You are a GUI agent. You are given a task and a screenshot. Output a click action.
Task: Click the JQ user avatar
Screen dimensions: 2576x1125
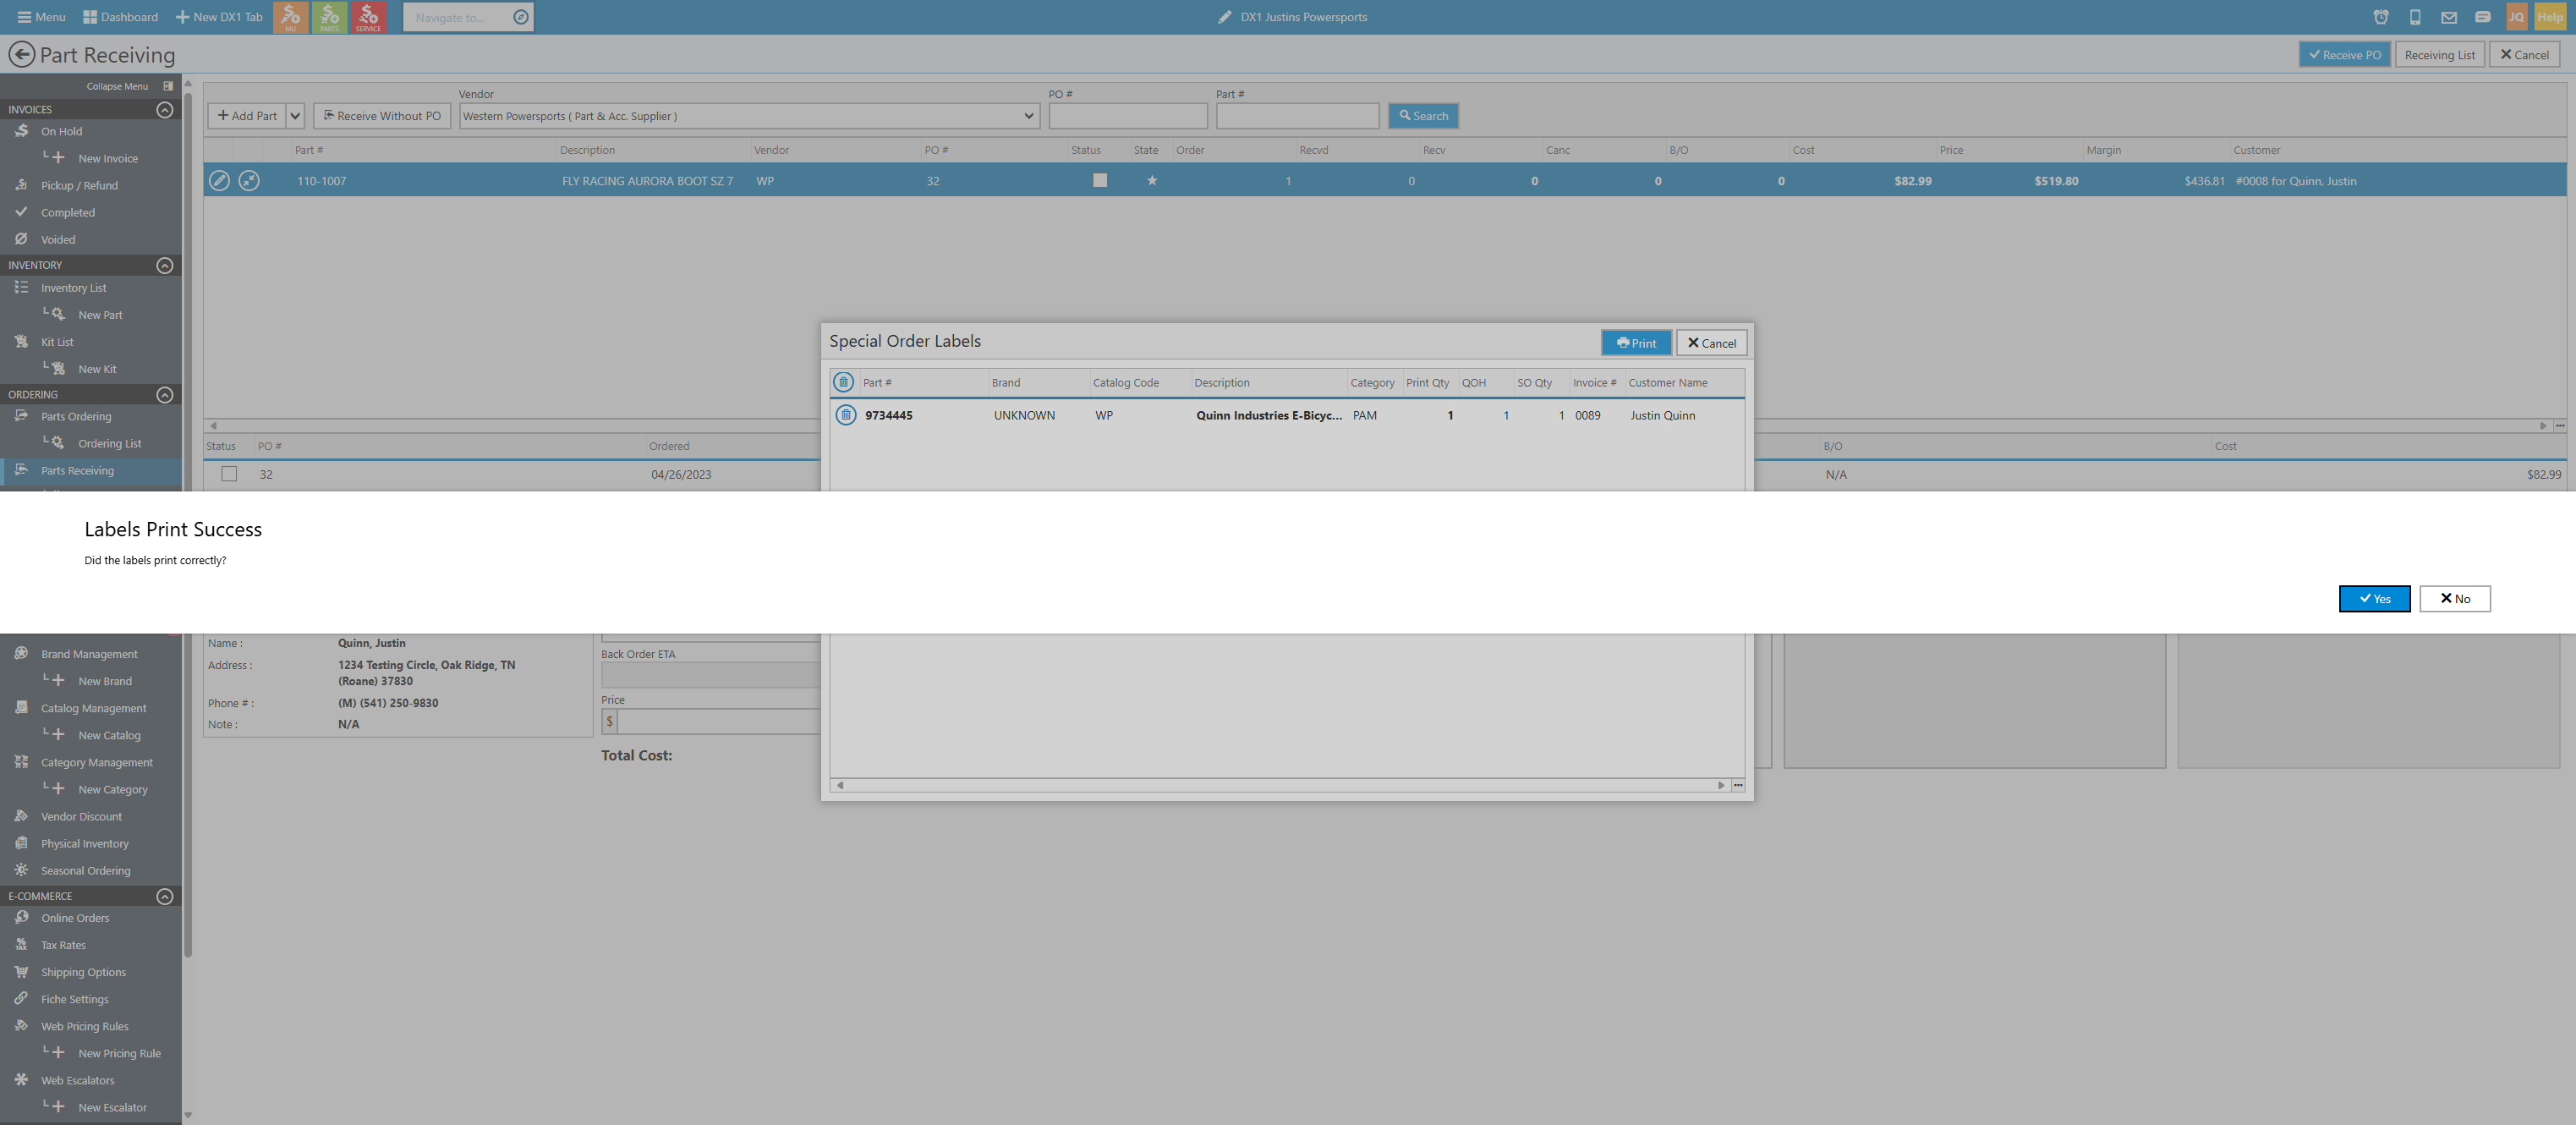point(2516,17)
